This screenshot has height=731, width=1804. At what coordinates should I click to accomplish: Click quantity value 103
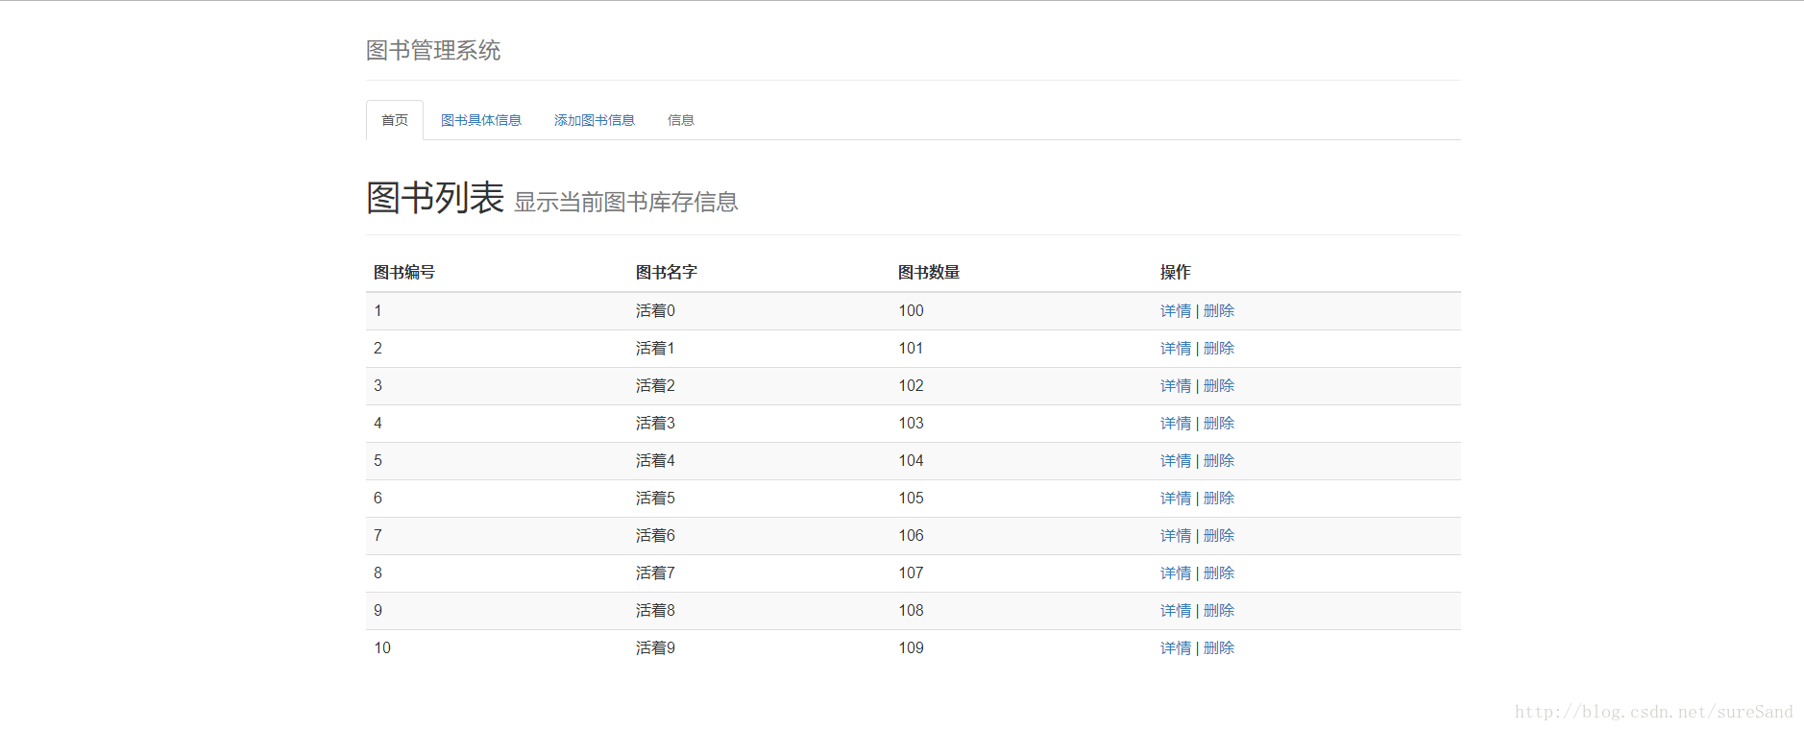pyautogui.click(x=911, y=424)
